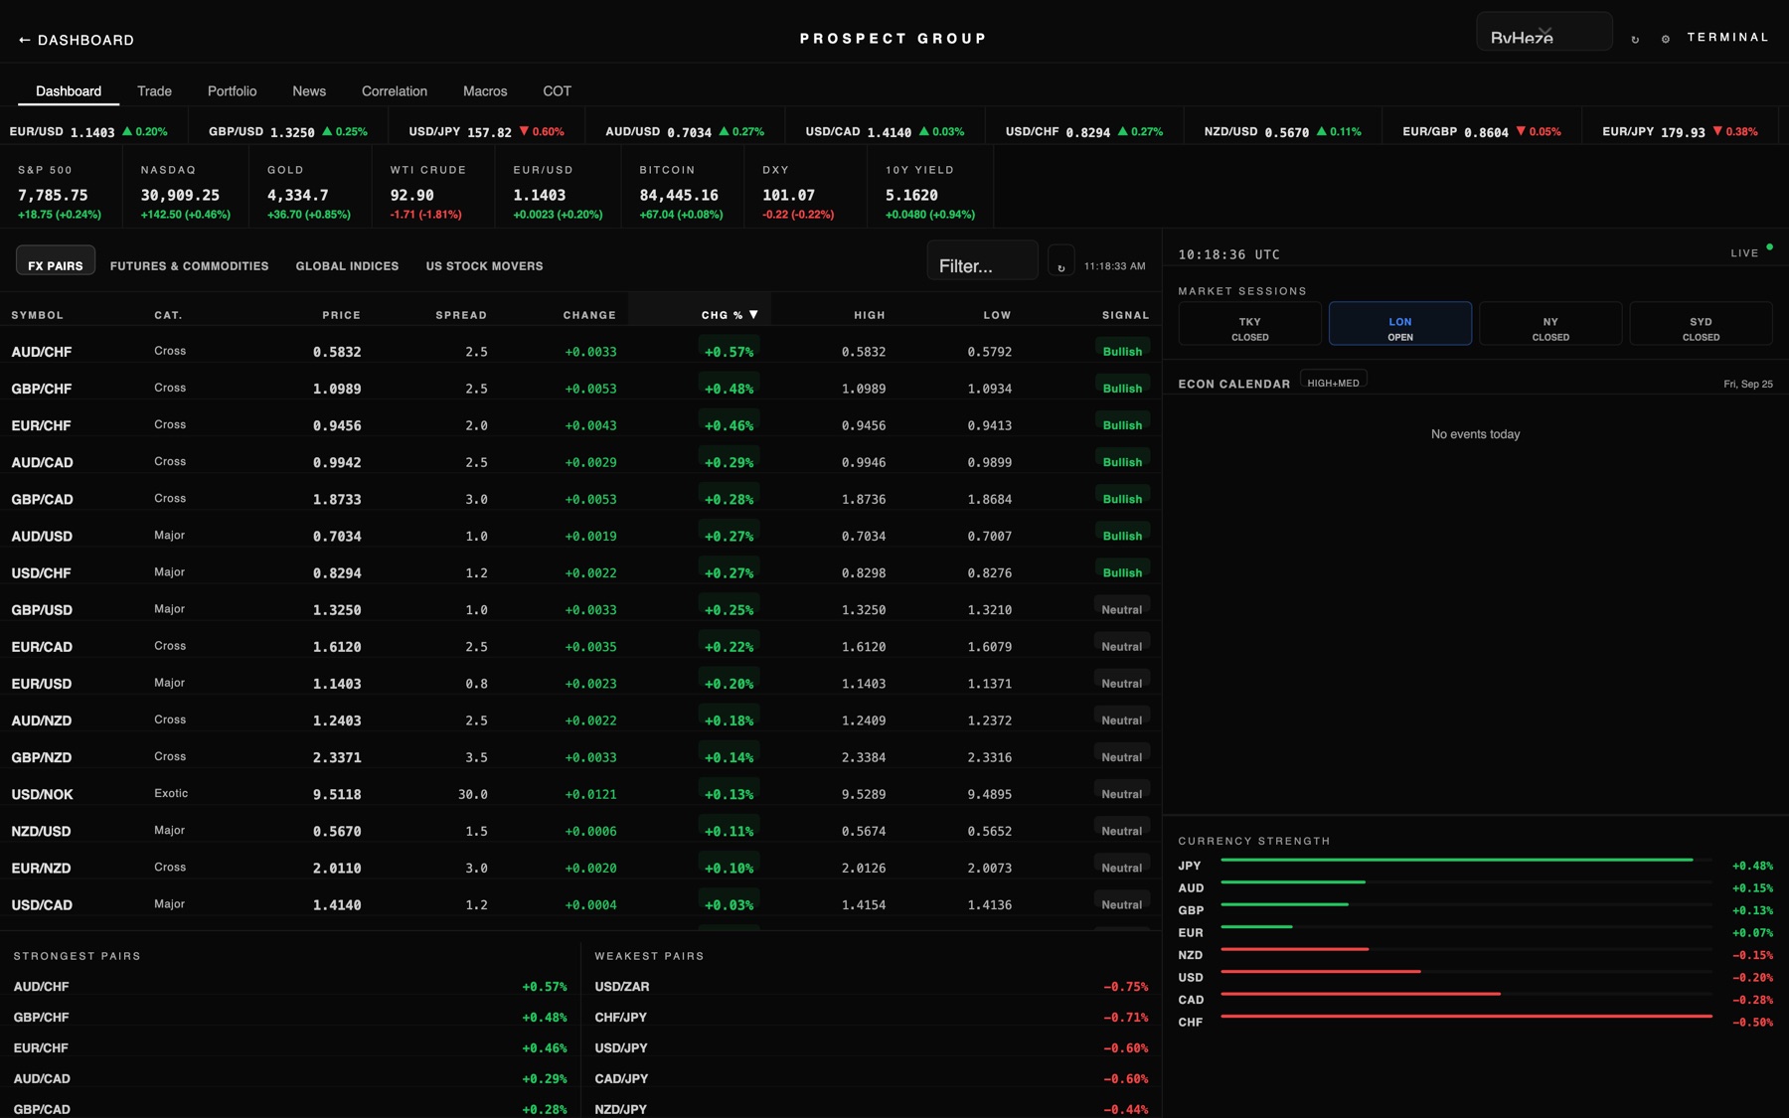1789x1118 pixels.
Task: Open the COT tab
Action: click(557, 90)
